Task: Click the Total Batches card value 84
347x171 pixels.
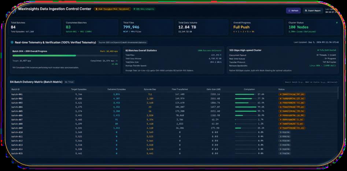Action: (13, 27)
